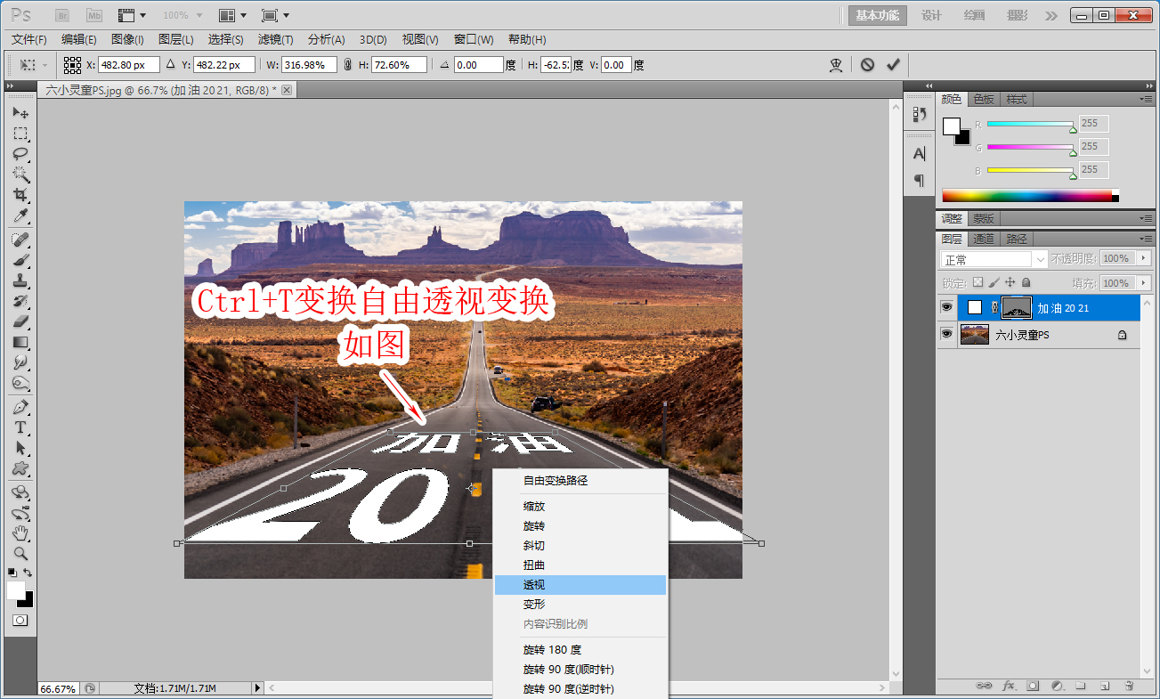Select the Pen tool
Screen dimensions: 1160x699
click(20, 407)
